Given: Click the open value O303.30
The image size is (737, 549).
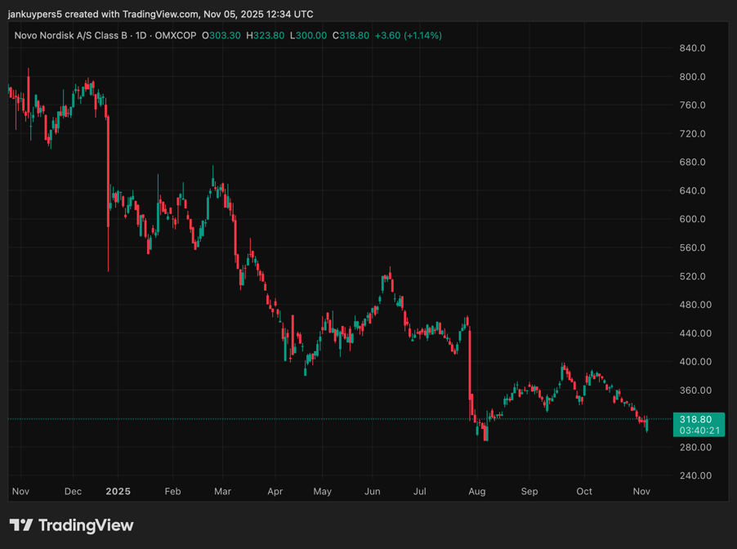Looking at the screenshot, I should pyautogui.click(x=221, y=36).
